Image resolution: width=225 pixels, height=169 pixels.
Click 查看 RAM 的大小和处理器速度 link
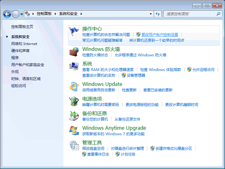(x=108, y=70)
